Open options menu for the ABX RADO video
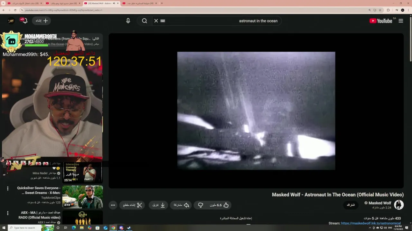Screen dimensions: 412x231 8,213
